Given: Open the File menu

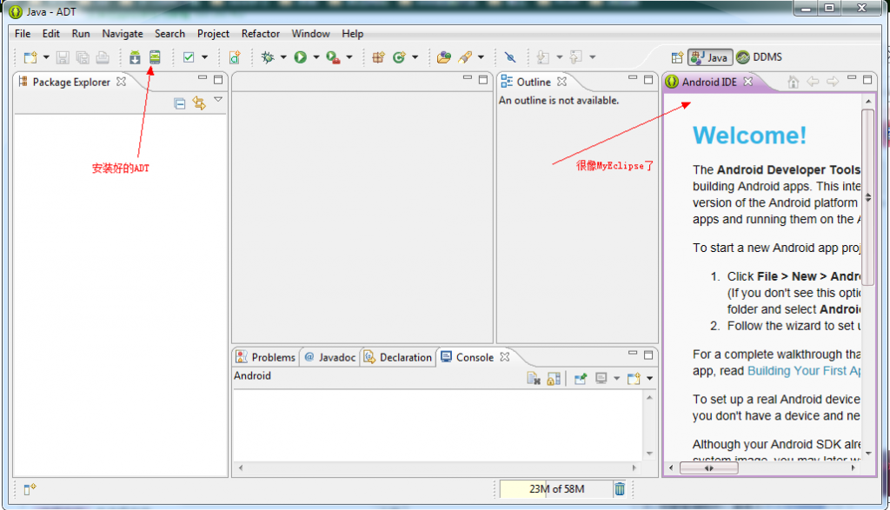Looking at the screenshot, I should tap(23, 34).
